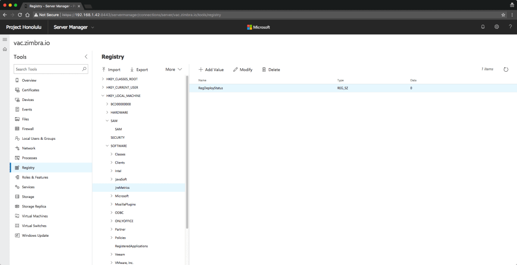Click the browser address bar URL
This screenshot has height=265, width=517.
pos(141,15)
